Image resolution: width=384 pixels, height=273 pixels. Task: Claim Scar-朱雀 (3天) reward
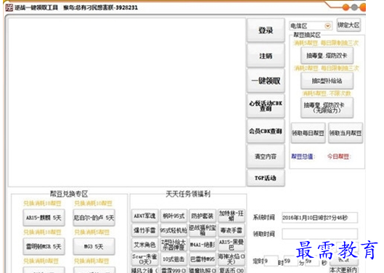pyautogui.click(x=144, y=259)
